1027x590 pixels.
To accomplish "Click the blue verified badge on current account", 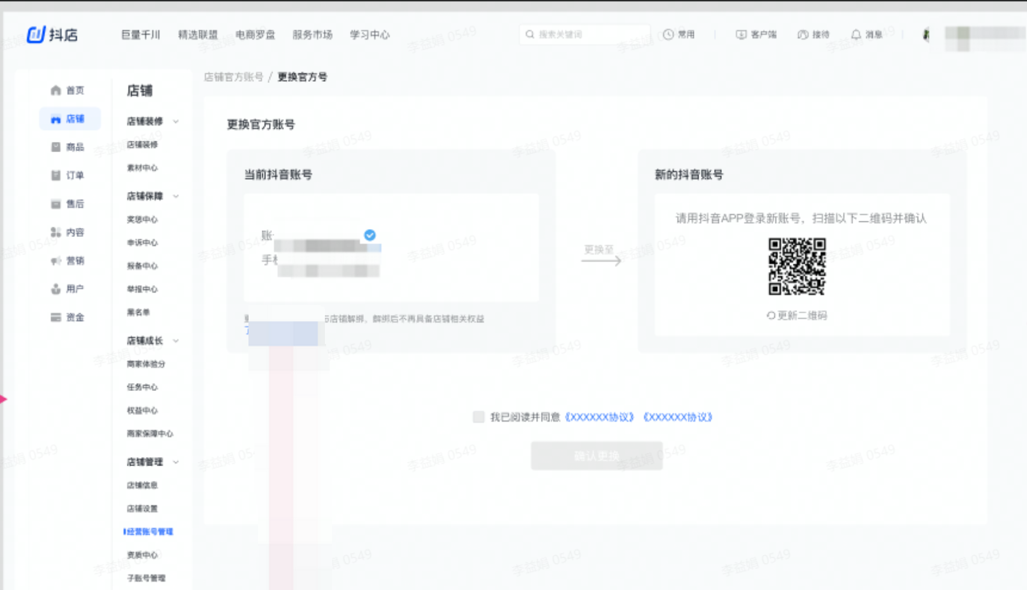I will [x=369, y=235].
